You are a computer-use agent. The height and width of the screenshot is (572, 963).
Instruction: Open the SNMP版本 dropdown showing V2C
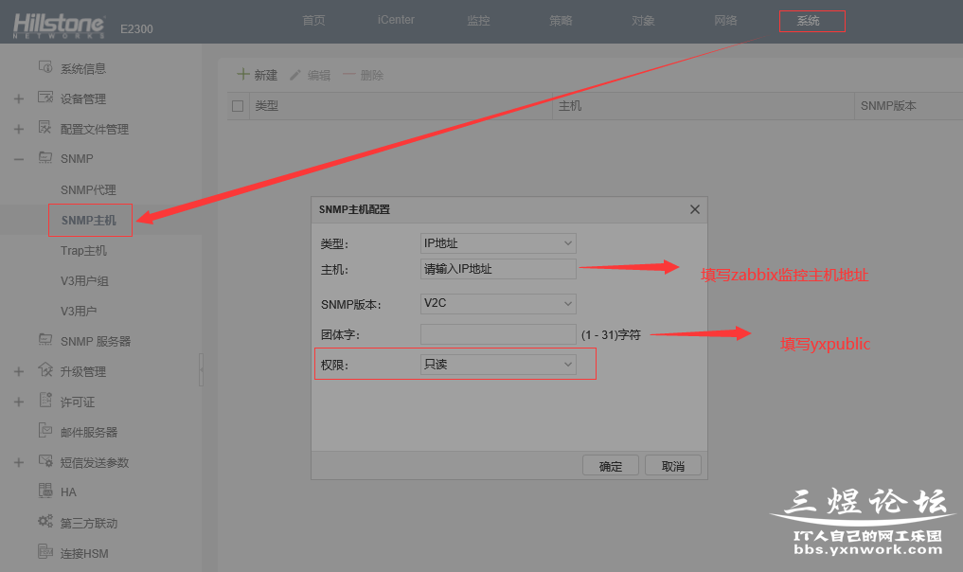coord(498,303)
